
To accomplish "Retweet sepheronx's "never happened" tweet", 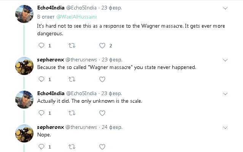I will click(x=72, y=79).
